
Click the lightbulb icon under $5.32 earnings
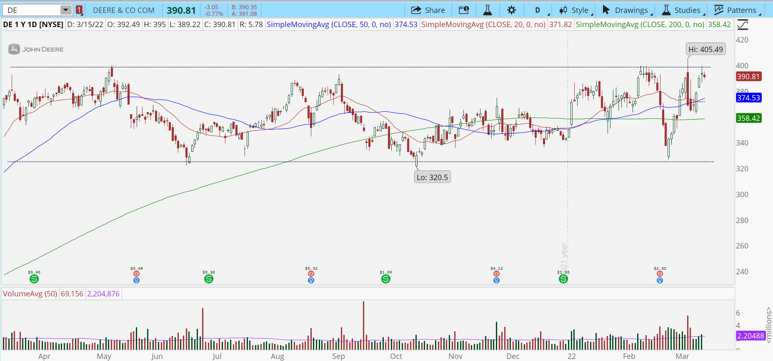[311, 281]
